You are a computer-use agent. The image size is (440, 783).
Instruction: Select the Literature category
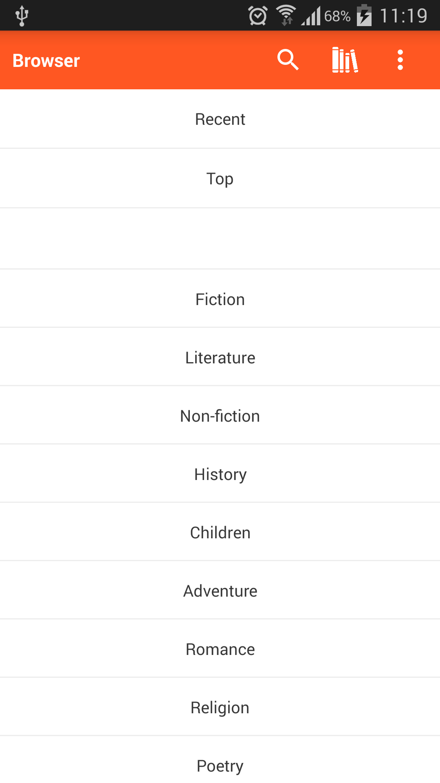click(220, 358)
